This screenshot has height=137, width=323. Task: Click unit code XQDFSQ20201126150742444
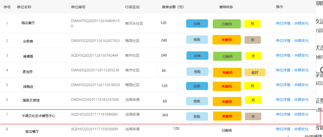click(x=95, y=55)
